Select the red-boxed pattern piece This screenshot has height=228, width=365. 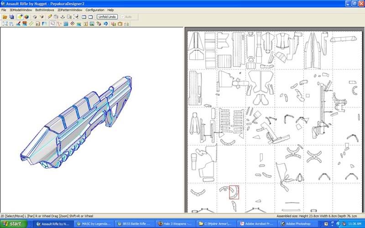coord(234,192)
